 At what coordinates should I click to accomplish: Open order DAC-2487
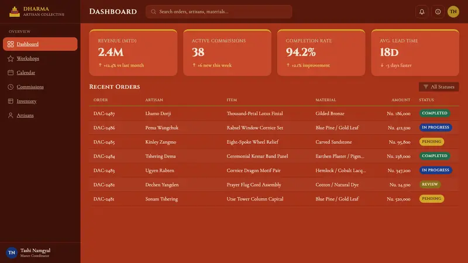(104, 113)
